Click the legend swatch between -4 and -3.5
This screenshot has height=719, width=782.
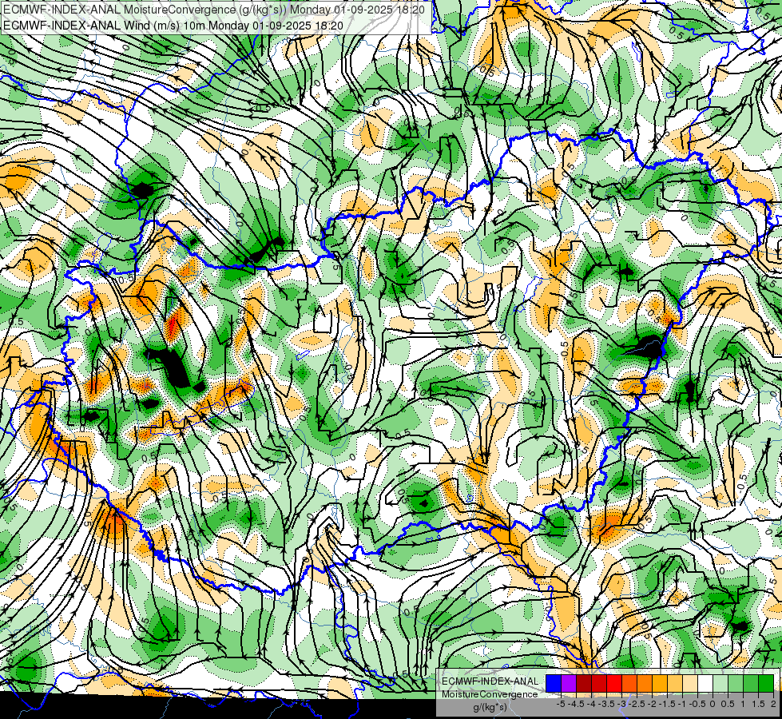coord(599,684)
